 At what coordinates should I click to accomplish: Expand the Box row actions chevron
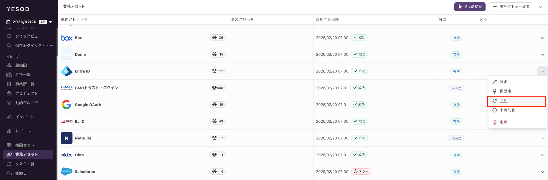(542, 38)
